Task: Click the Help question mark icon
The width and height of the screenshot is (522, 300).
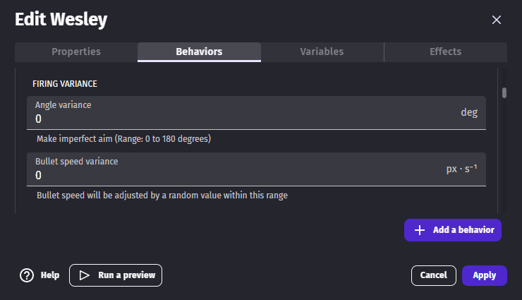Action: pos(27,275)
